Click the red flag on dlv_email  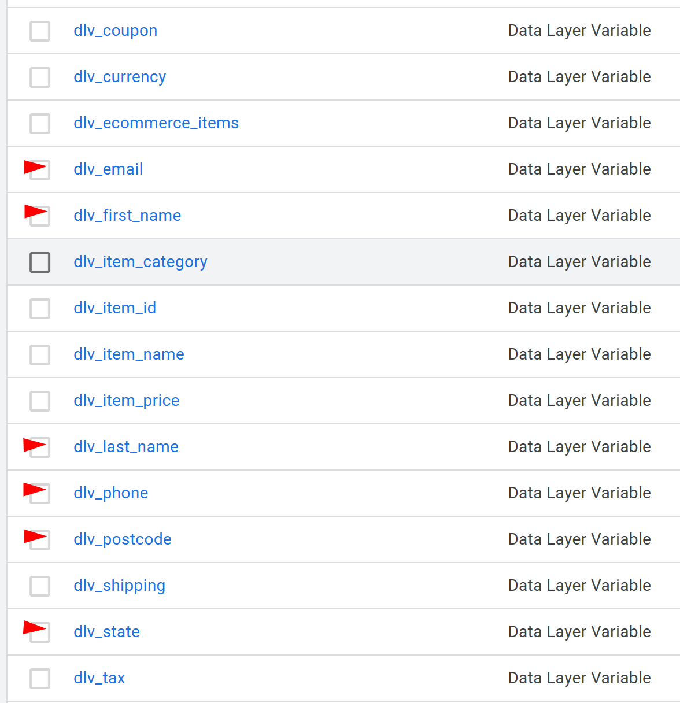tap(34, 168)
